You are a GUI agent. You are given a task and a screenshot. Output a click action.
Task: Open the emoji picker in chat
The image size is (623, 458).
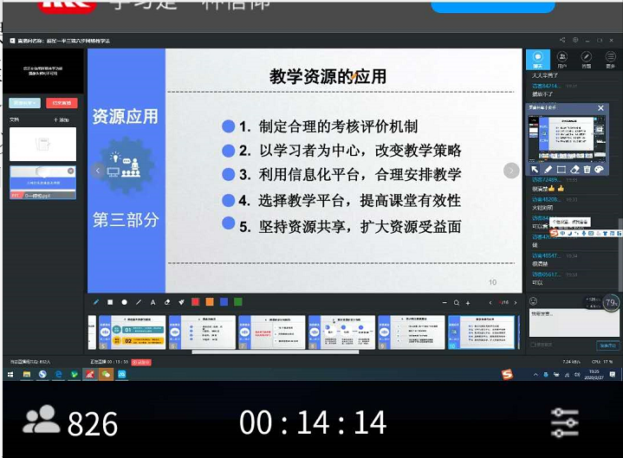coord(533,301)
